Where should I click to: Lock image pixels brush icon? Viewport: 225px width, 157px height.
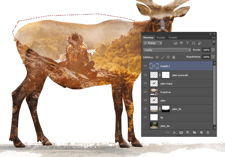pos(162,57)
